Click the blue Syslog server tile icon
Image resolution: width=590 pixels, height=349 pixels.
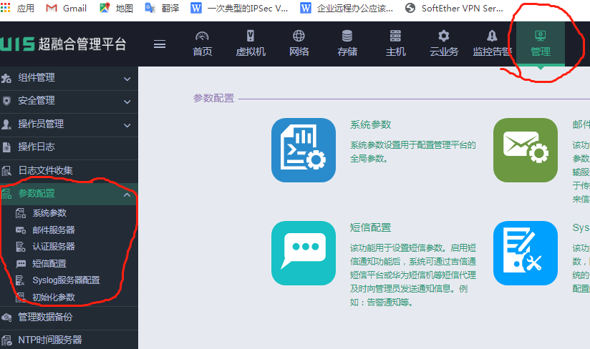(526, 253)
